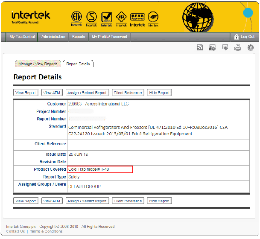Open My Profile / Password menu
The width and height of the screenshot is (260, 239).
pos(109,37)
